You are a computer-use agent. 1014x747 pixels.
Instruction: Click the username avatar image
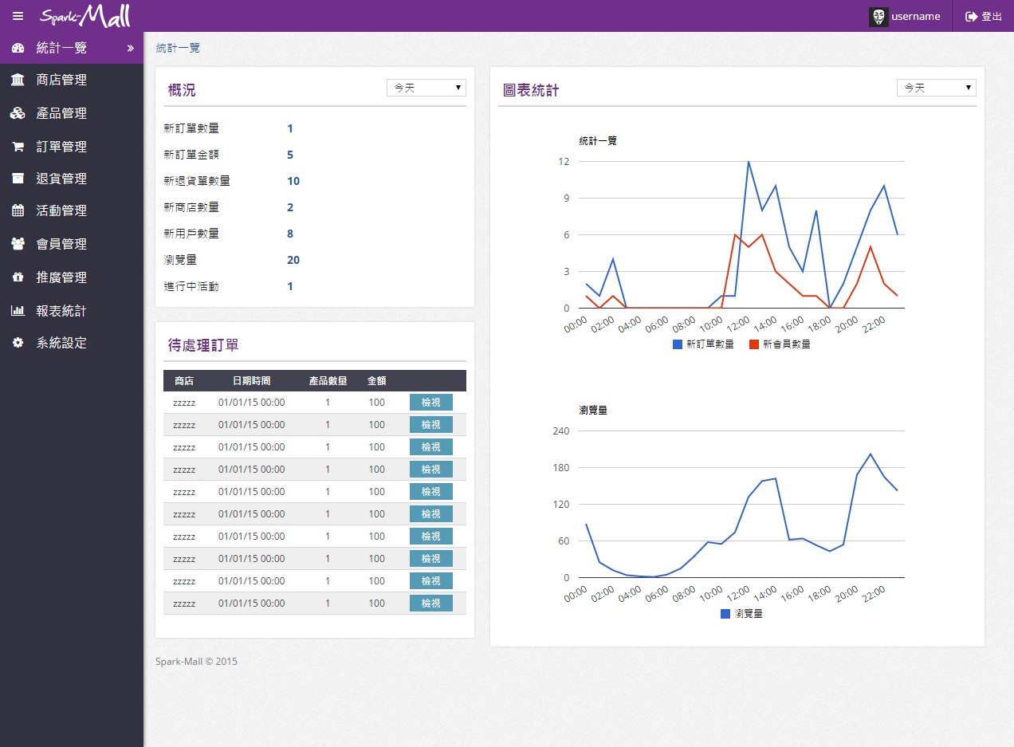coord(878,17)
